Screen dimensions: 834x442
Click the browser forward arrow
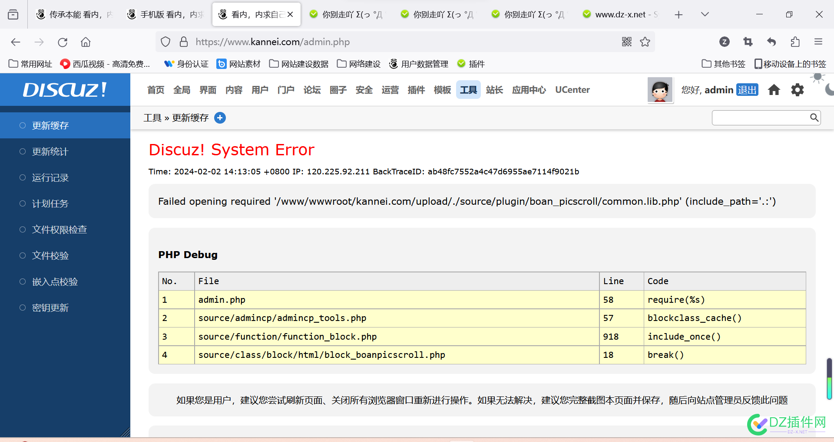click(x=39, y=42)
